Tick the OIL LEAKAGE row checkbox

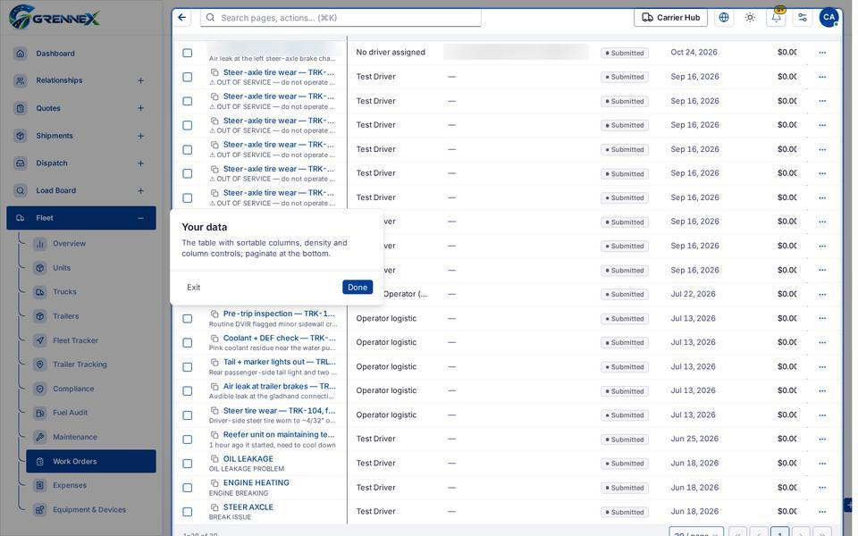coord(187,464)
